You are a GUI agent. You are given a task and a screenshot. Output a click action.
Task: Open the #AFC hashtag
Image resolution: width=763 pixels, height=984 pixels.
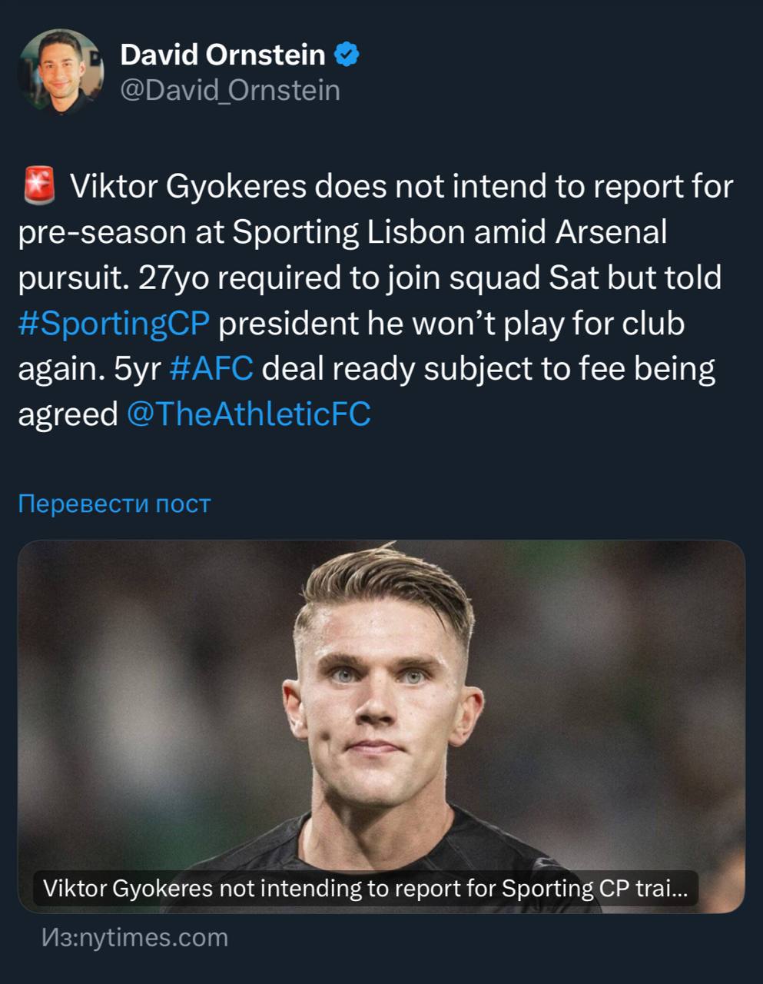click(211, 369)
